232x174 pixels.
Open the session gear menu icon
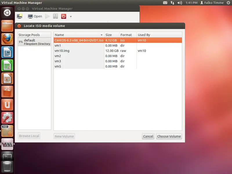(x=228, y=3)
